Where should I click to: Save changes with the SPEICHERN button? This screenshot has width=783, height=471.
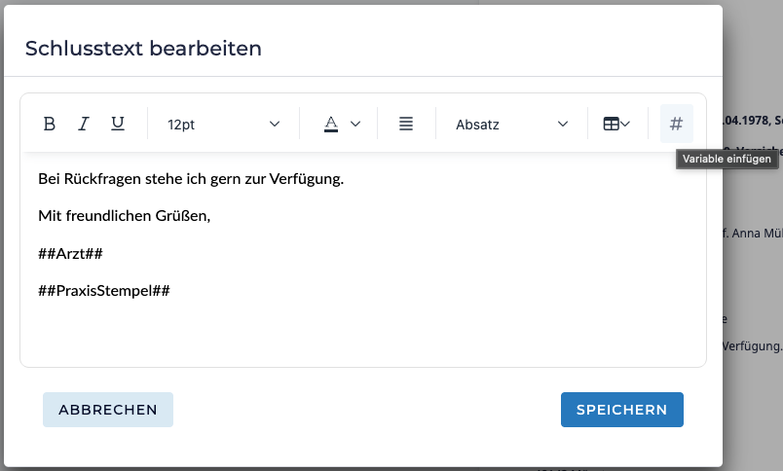point(621,410)
